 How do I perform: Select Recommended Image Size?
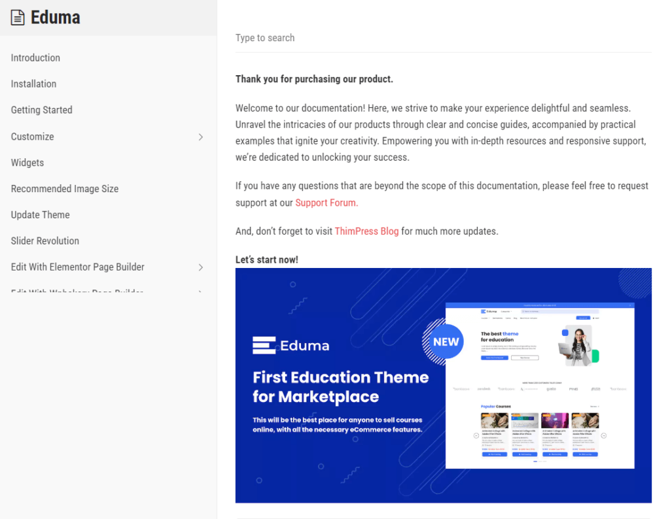click(x=65, y=189)
